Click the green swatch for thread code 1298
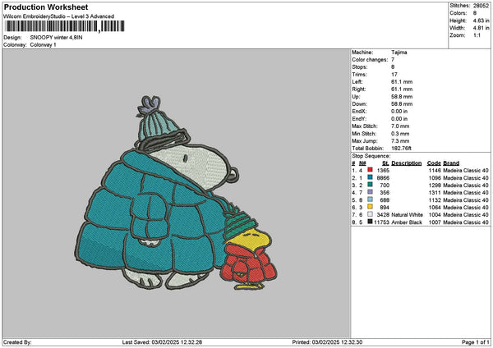The height and width of the screenshot is (348, 493). click(370, 185)
